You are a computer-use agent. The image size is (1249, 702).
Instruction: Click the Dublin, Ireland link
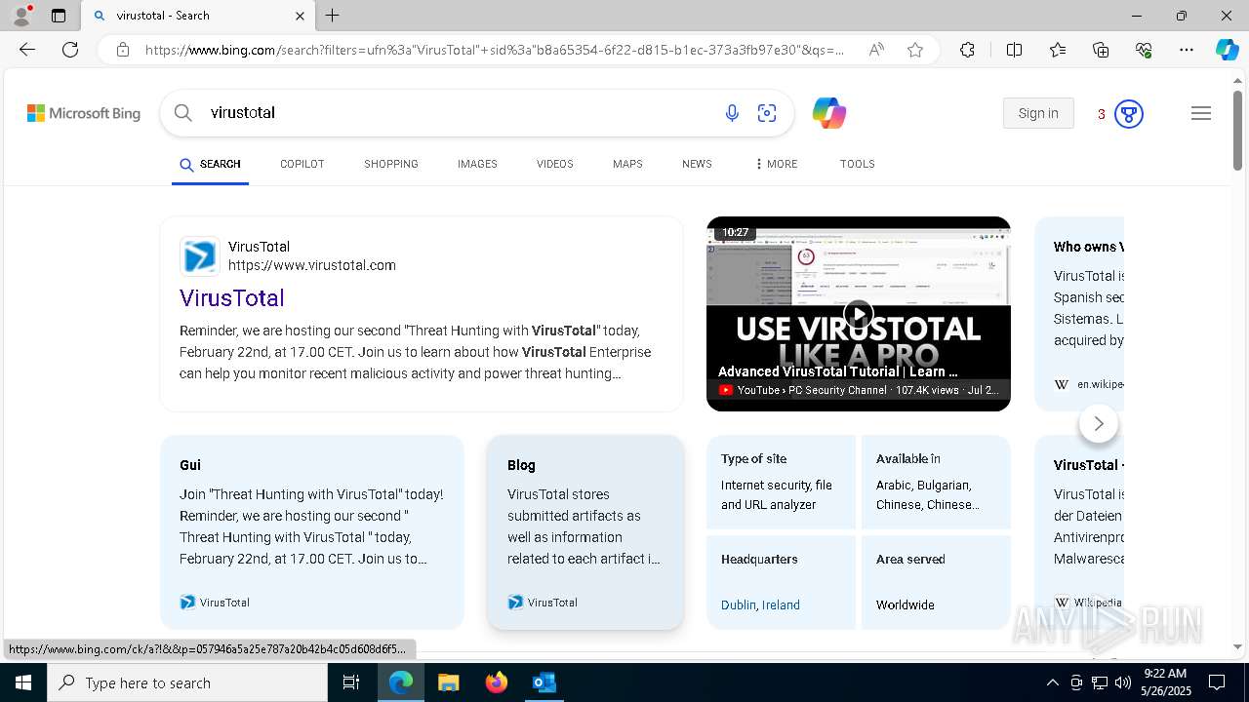click(x=760, y=605)
